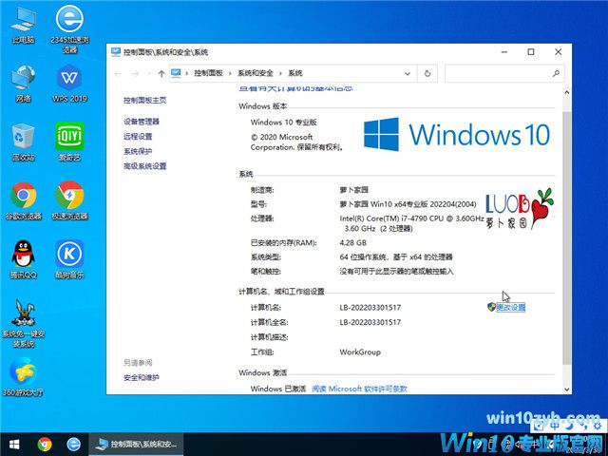The height and width of the screenshot is (456, 608).
Task: Open 远程设置 link
Action: [x=138, y=136]
